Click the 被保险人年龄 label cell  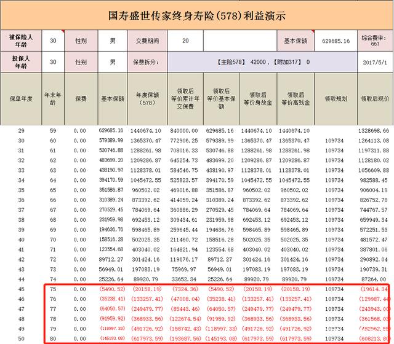(x=21, y=41)
